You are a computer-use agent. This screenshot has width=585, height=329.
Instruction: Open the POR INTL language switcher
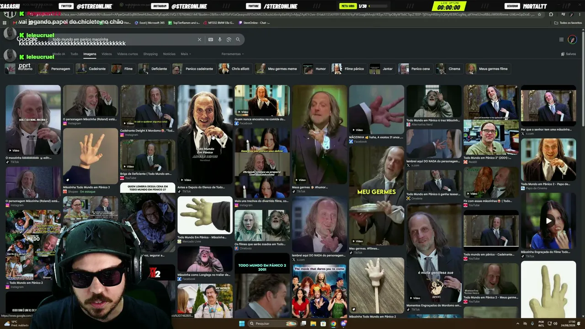click(542, 324)
